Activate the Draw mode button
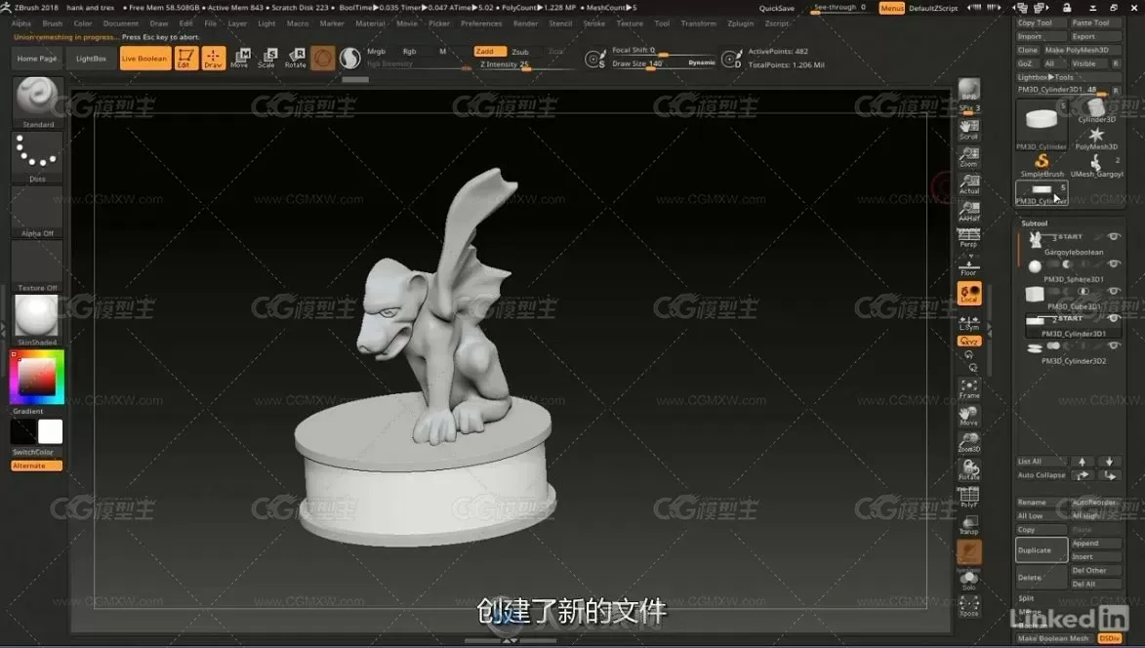Viewport: 1145px width, 648px height. click(213, 59)
